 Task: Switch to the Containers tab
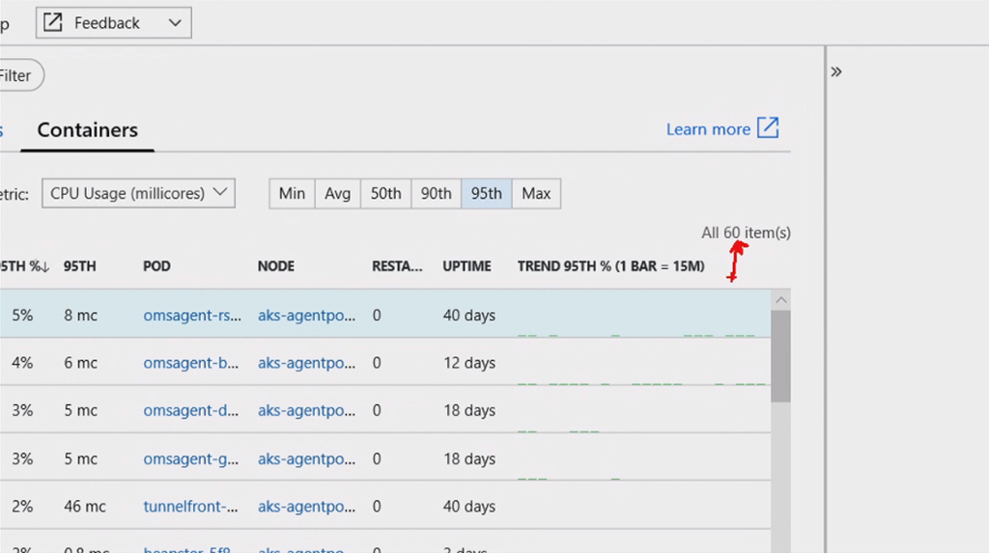tap(88, 130)
